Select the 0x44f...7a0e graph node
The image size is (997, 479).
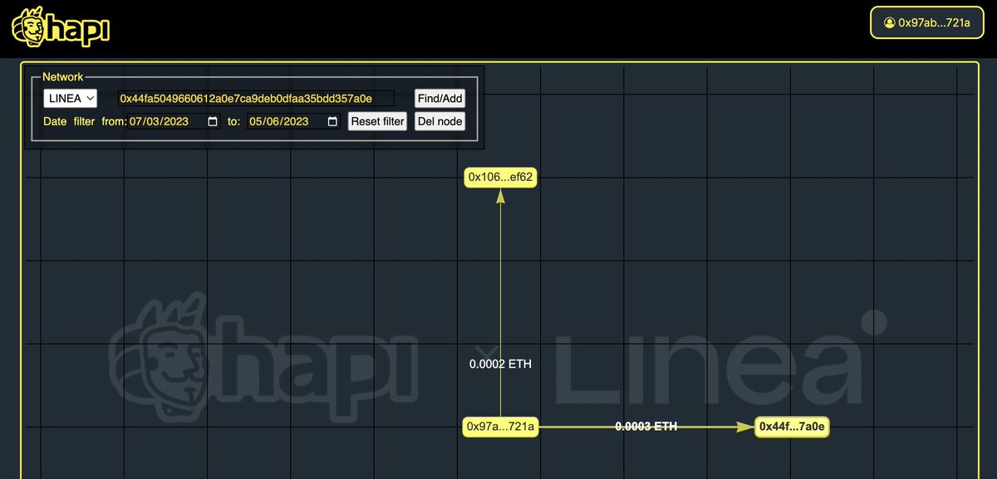(x=791, y=427)
